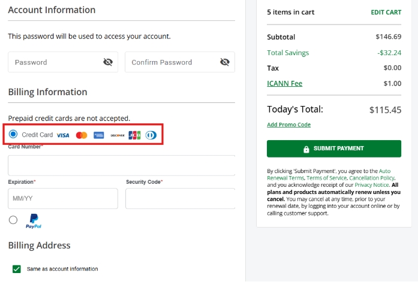Focus the Card Number input field

pos(122,165)
